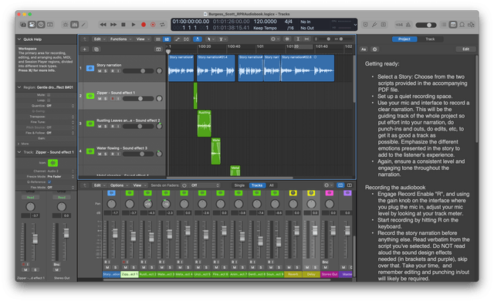The image size is (494, 302).
Task: Click the Edit button in Notes panel
Action: coord(465,49)
